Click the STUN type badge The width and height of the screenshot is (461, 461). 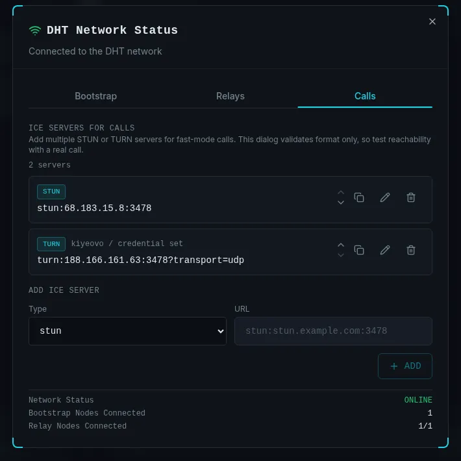(x=51, y=192)
